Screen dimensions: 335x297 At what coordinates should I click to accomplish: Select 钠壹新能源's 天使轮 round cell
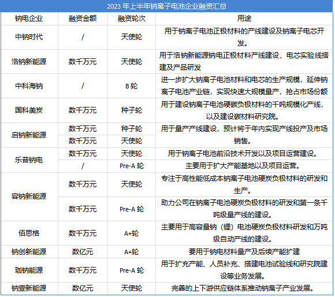[x=132, y=288]
